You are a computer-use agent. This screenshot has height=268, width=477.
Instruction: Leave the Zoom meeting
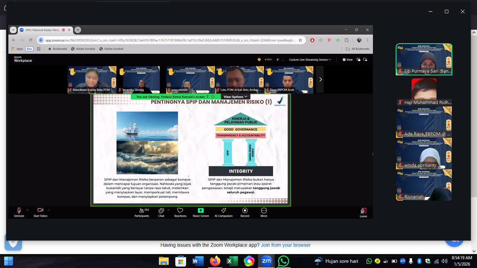tap(363, 212)
